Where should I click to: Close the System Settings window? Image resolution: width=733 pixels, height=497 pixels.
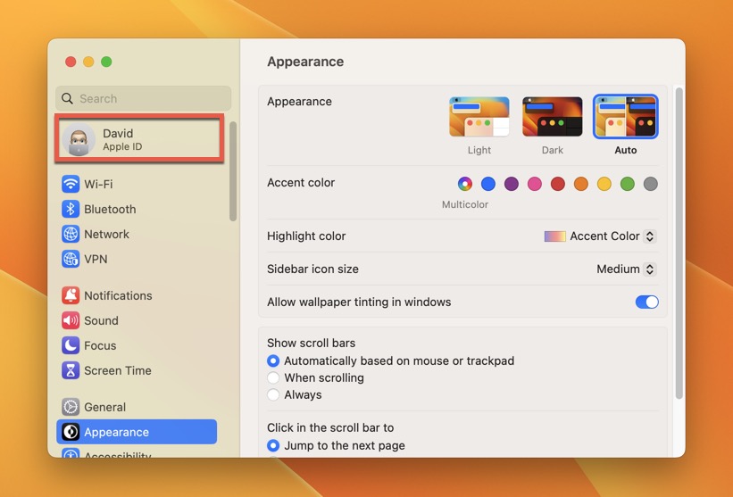pos(71,62)
